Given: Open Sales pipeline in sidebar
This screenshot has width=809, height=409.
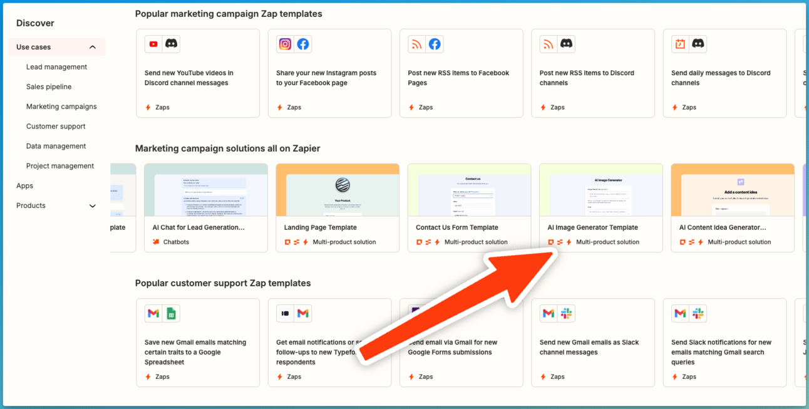Looking at the screenshot, I should pyautogui.click(x=49, y=87).
